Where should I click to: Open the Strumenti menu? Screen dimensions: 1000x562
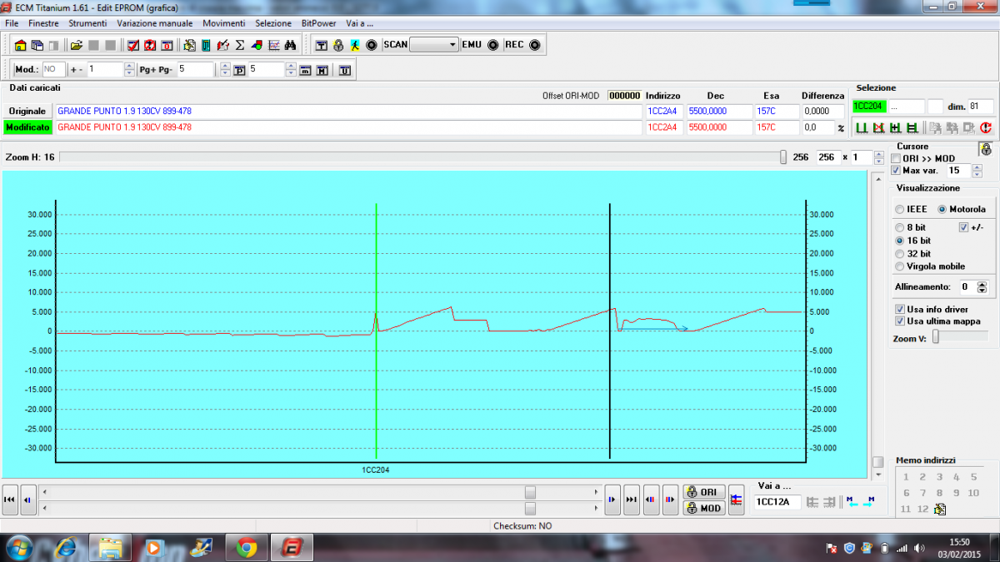pos(87,23)
